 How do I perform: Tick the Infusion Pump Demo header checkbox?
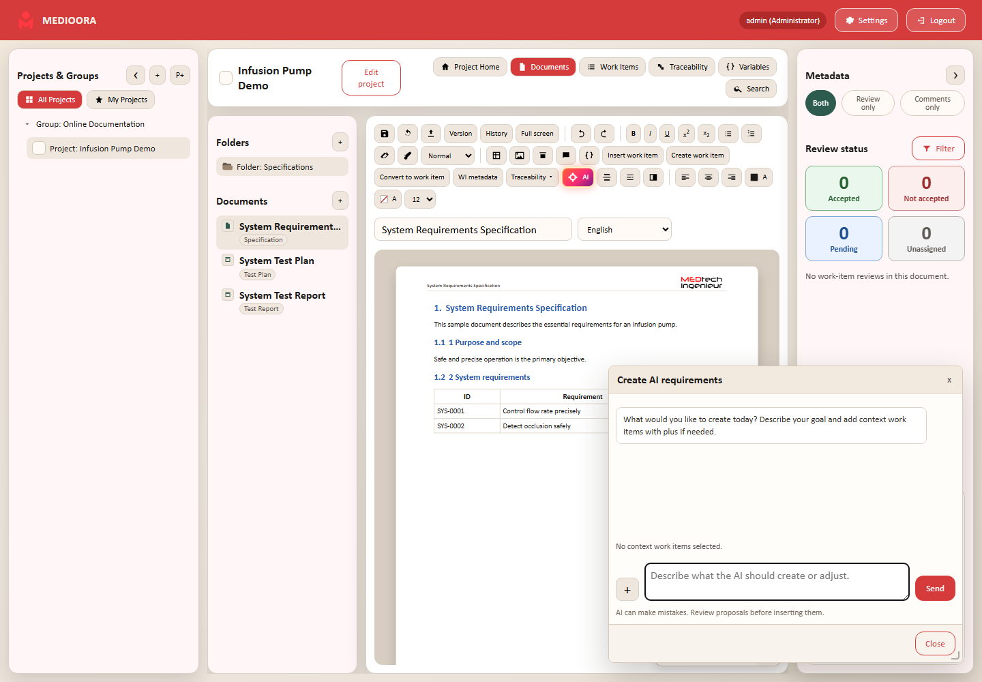click(226, 78)
